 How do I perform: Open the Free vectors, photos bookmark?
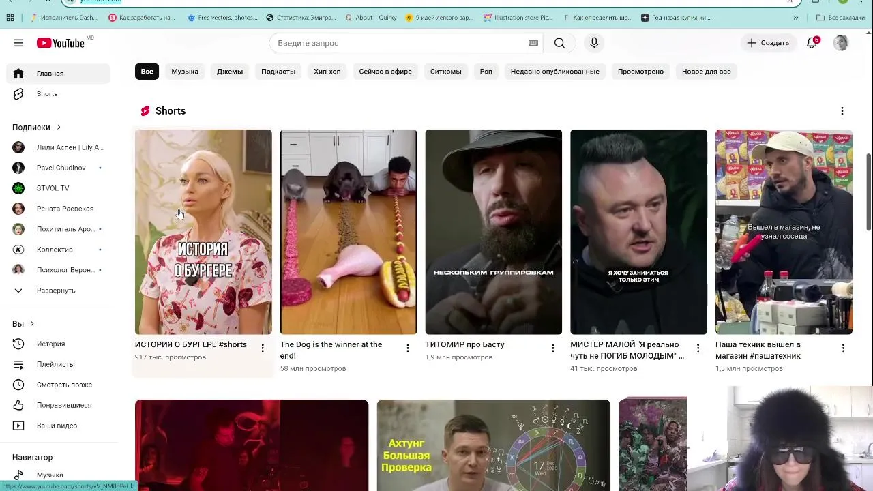click(x=222, y=18)
